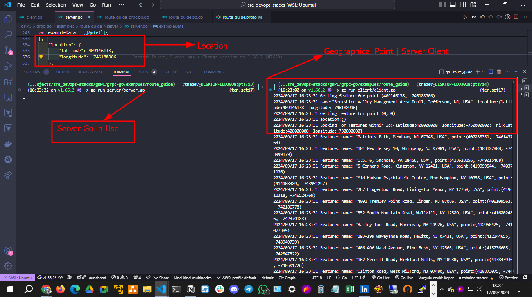This screenshot has height=297, width=532.
Task: Open the Search view in activity bar
Action: [x=8, y=34]
